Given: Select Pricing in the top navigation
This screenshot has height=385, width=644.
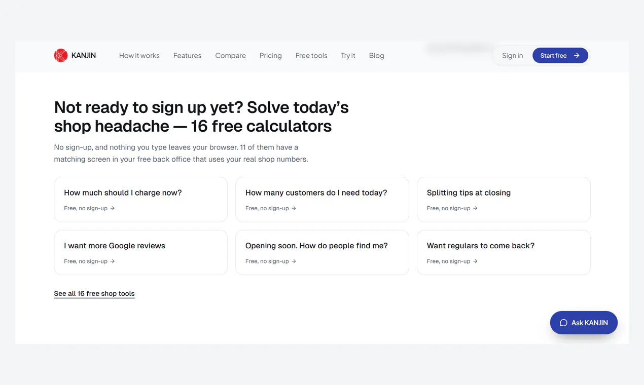Looking at the screenshot, I should point(271,56).
